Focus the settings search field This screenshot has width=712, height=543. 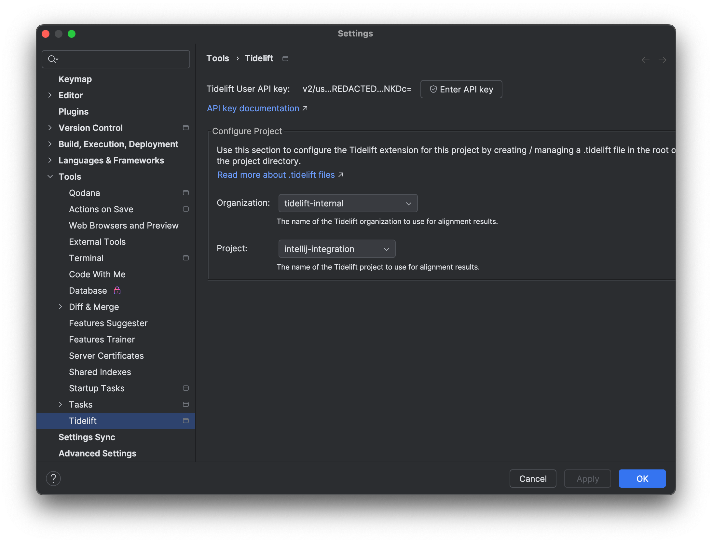coord(116,59)
